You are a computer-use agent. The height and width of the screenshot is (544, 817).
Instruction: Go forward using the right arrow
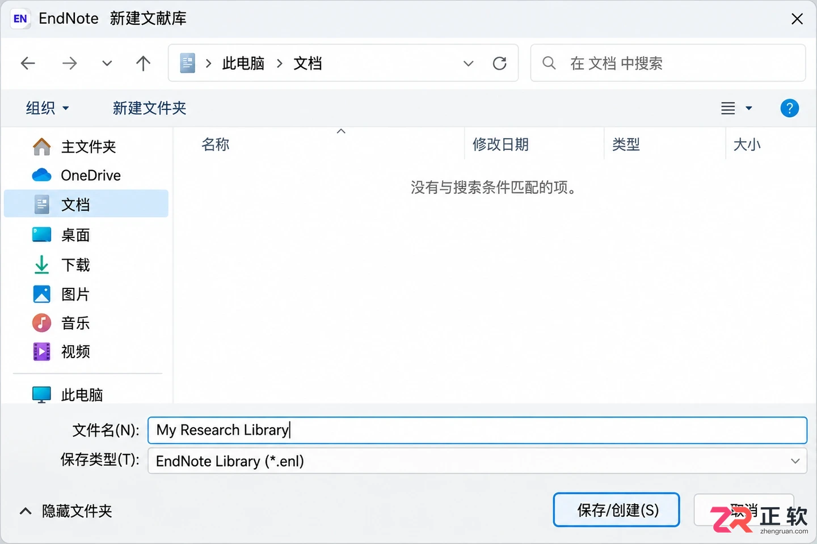(x=69, y=63)
